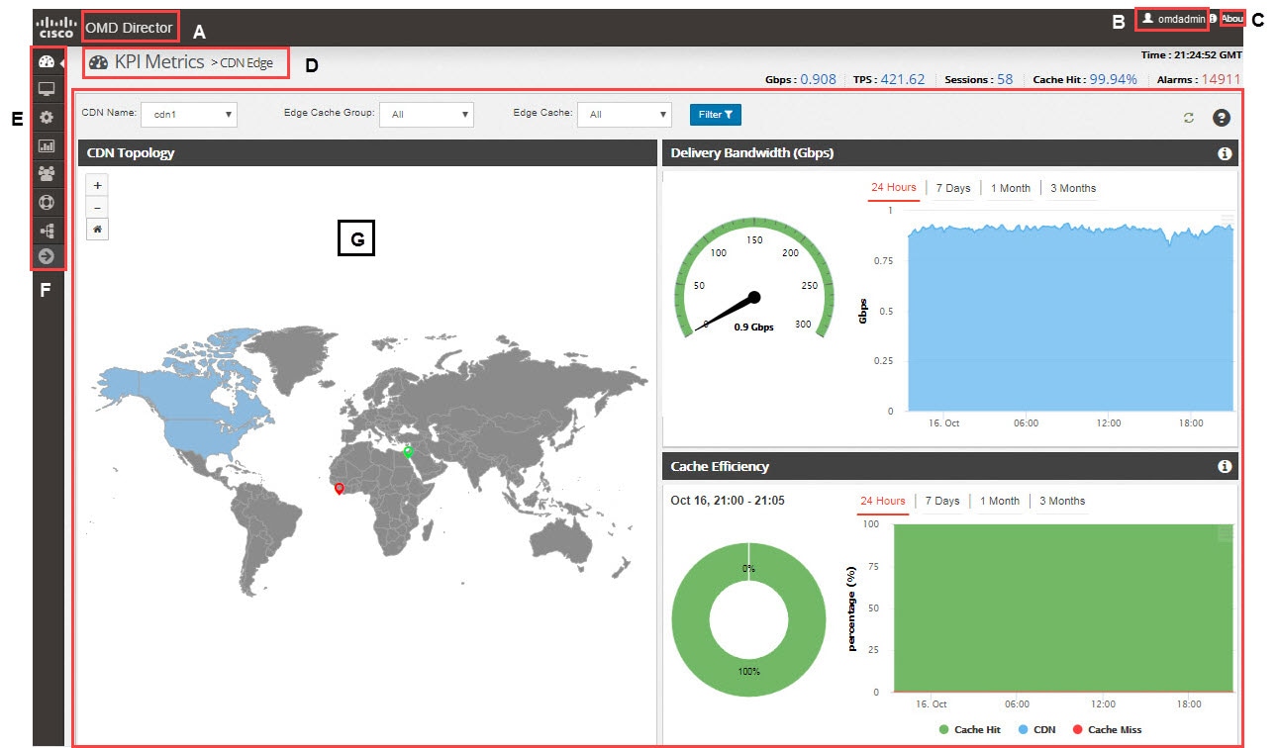Screen dimensions: 1279x748
Task: Click the bar chart reports sidebar icon
Action: 47,145
